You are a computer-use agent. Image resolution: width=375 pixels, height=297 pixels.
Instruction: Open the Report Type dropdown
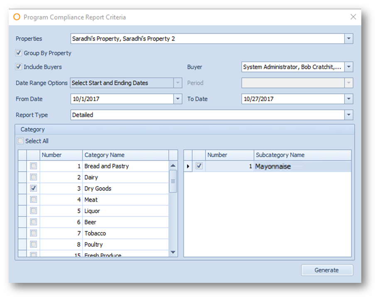[349, 115]
